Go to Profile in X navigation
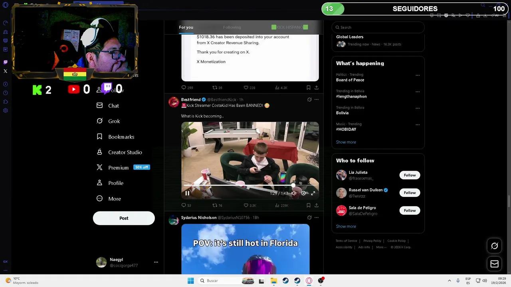This screenshot has height=287, width=511. (x=110, y=183)
